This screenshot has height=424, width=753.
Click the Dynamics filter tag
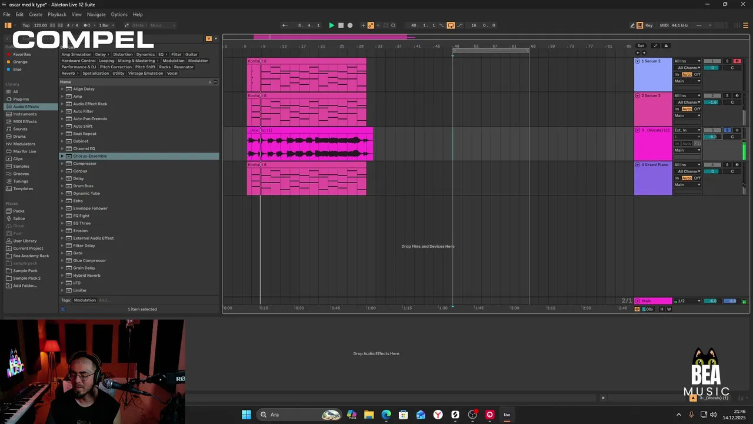145,54
